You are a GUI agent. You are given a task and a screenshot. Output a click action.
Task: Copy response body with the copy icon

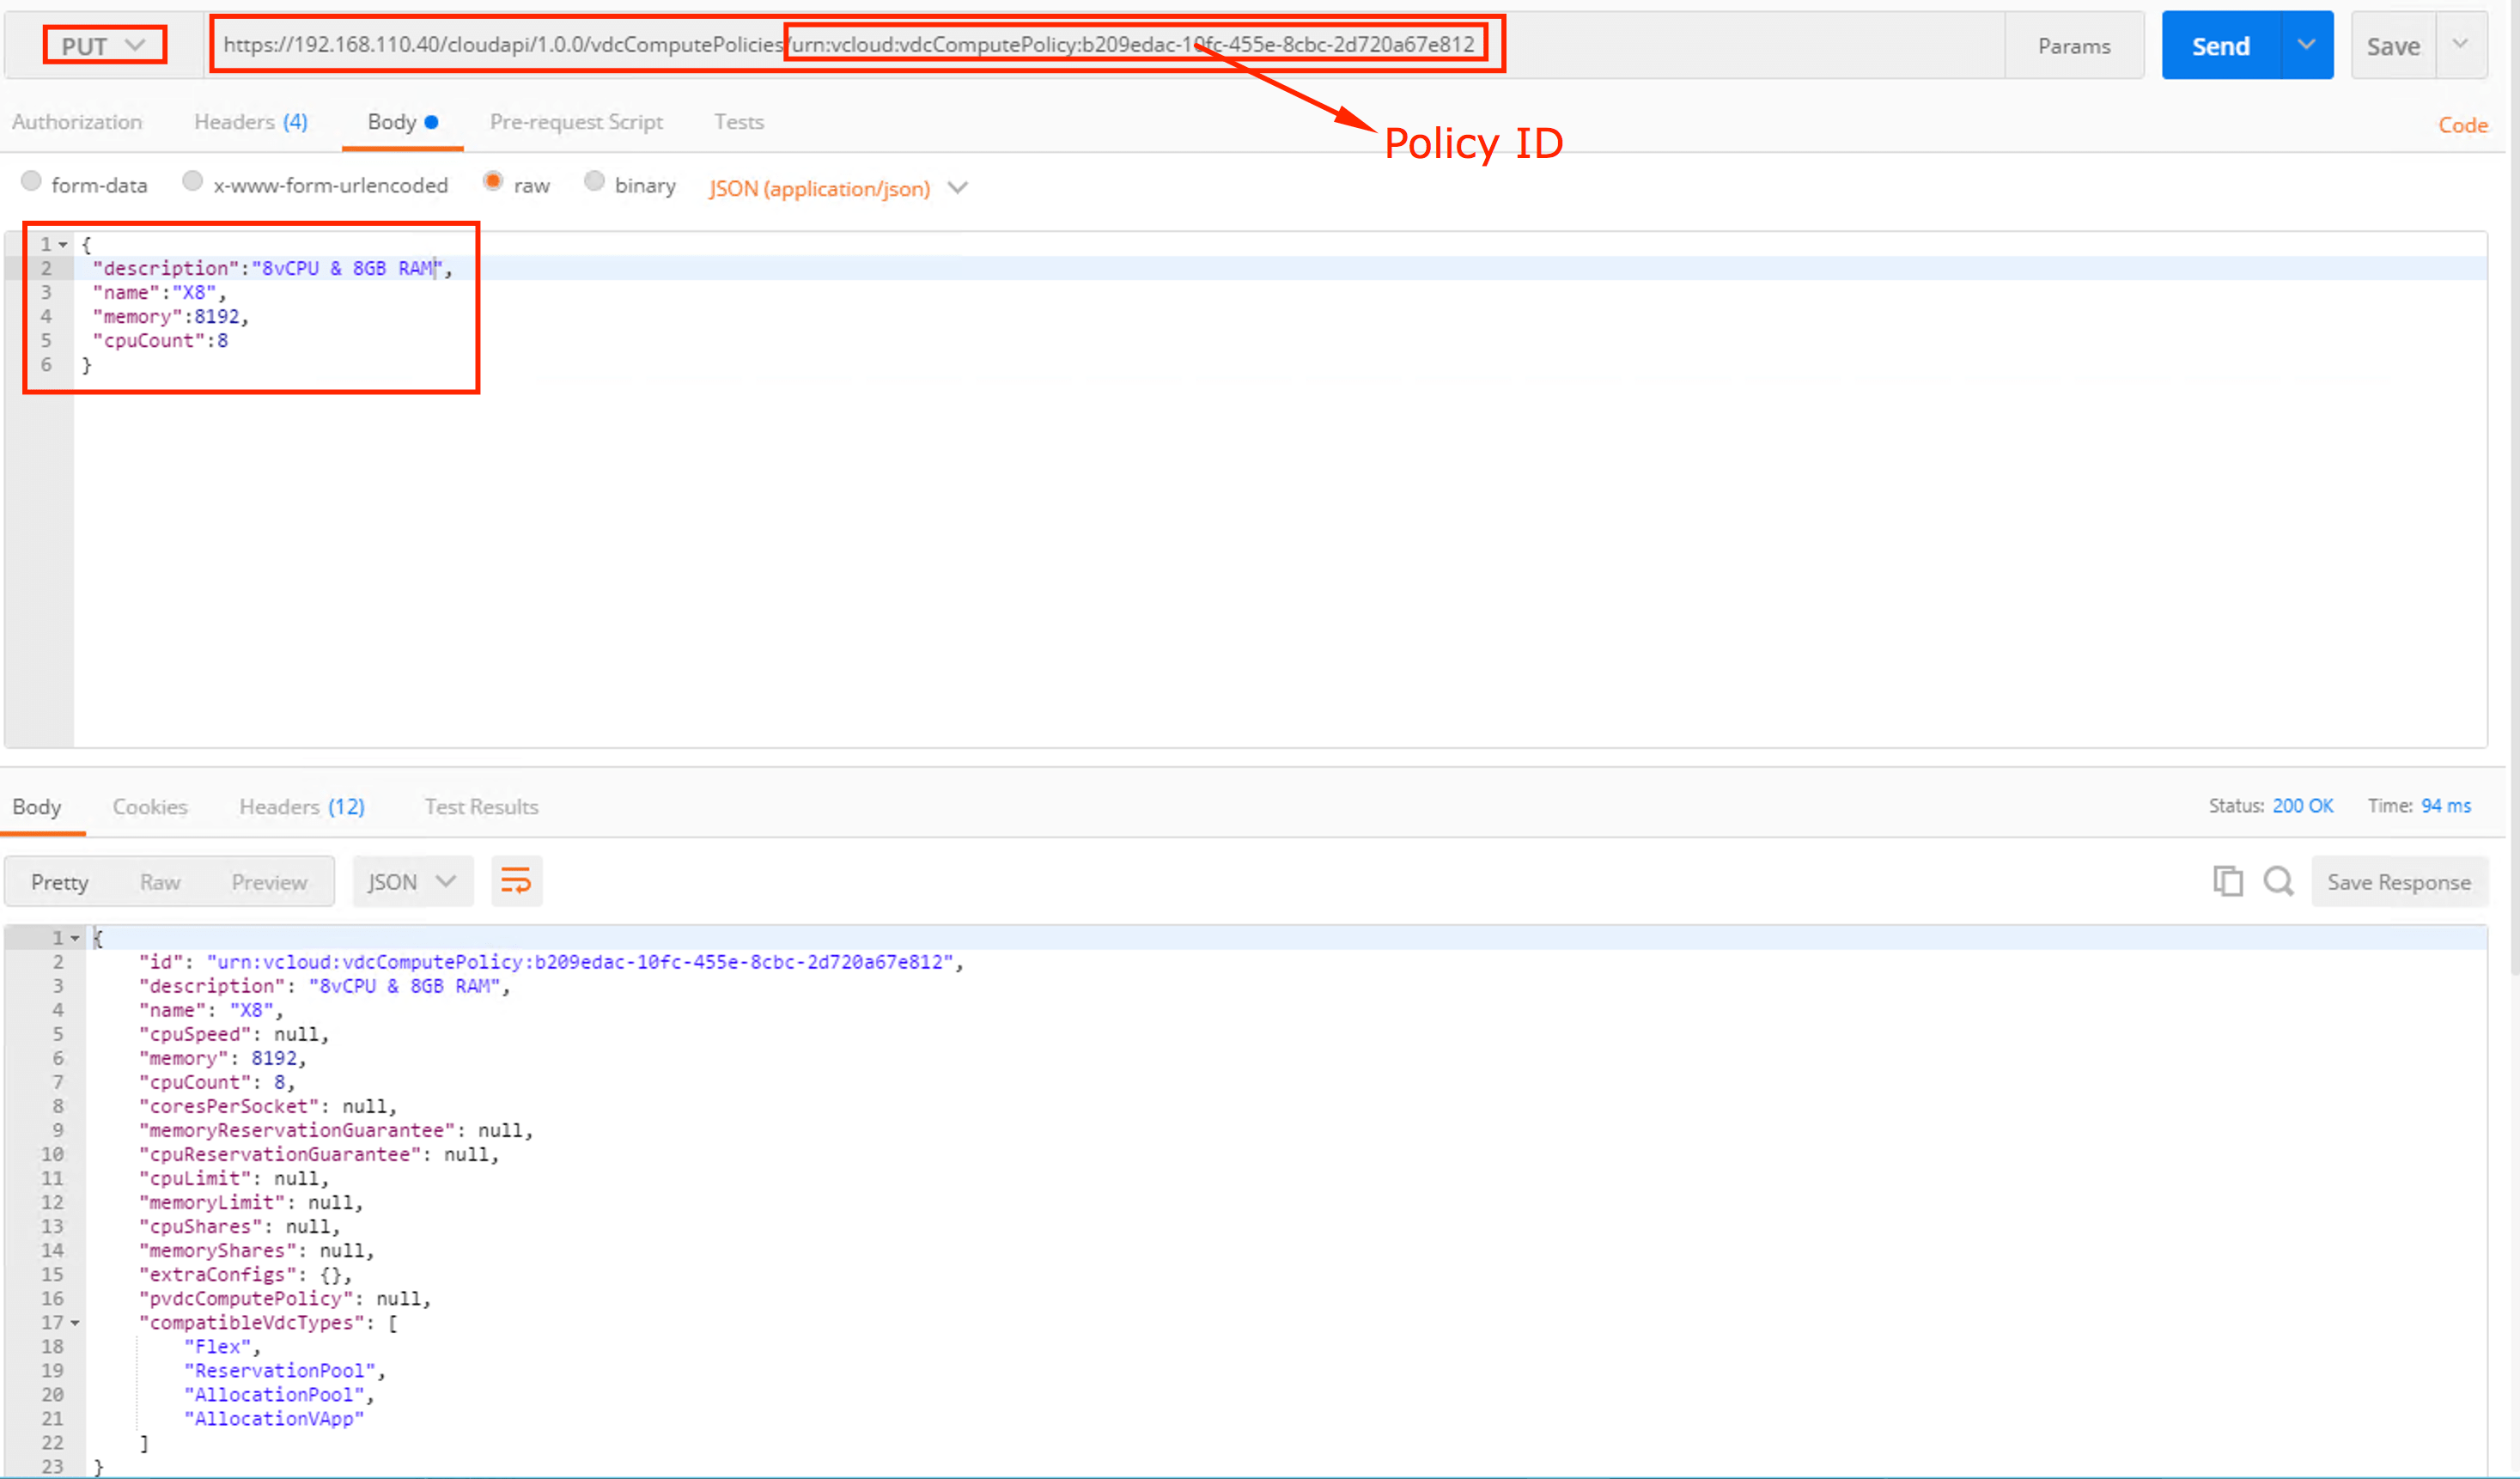(2227, 881)
